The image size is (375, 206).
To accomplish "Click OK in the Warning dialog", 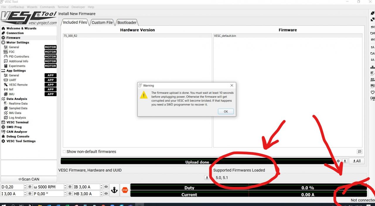I will [226, 112].
